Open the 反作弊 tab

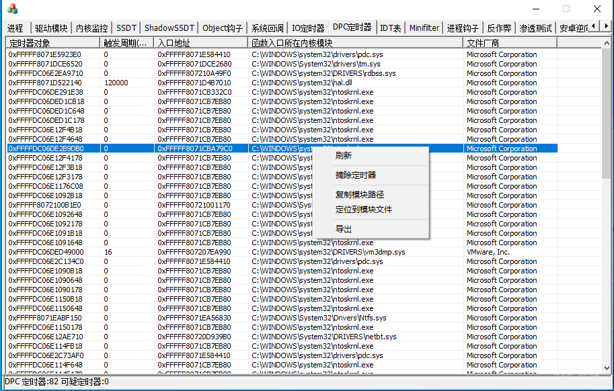pyautogui.click(x=499, y=28)
